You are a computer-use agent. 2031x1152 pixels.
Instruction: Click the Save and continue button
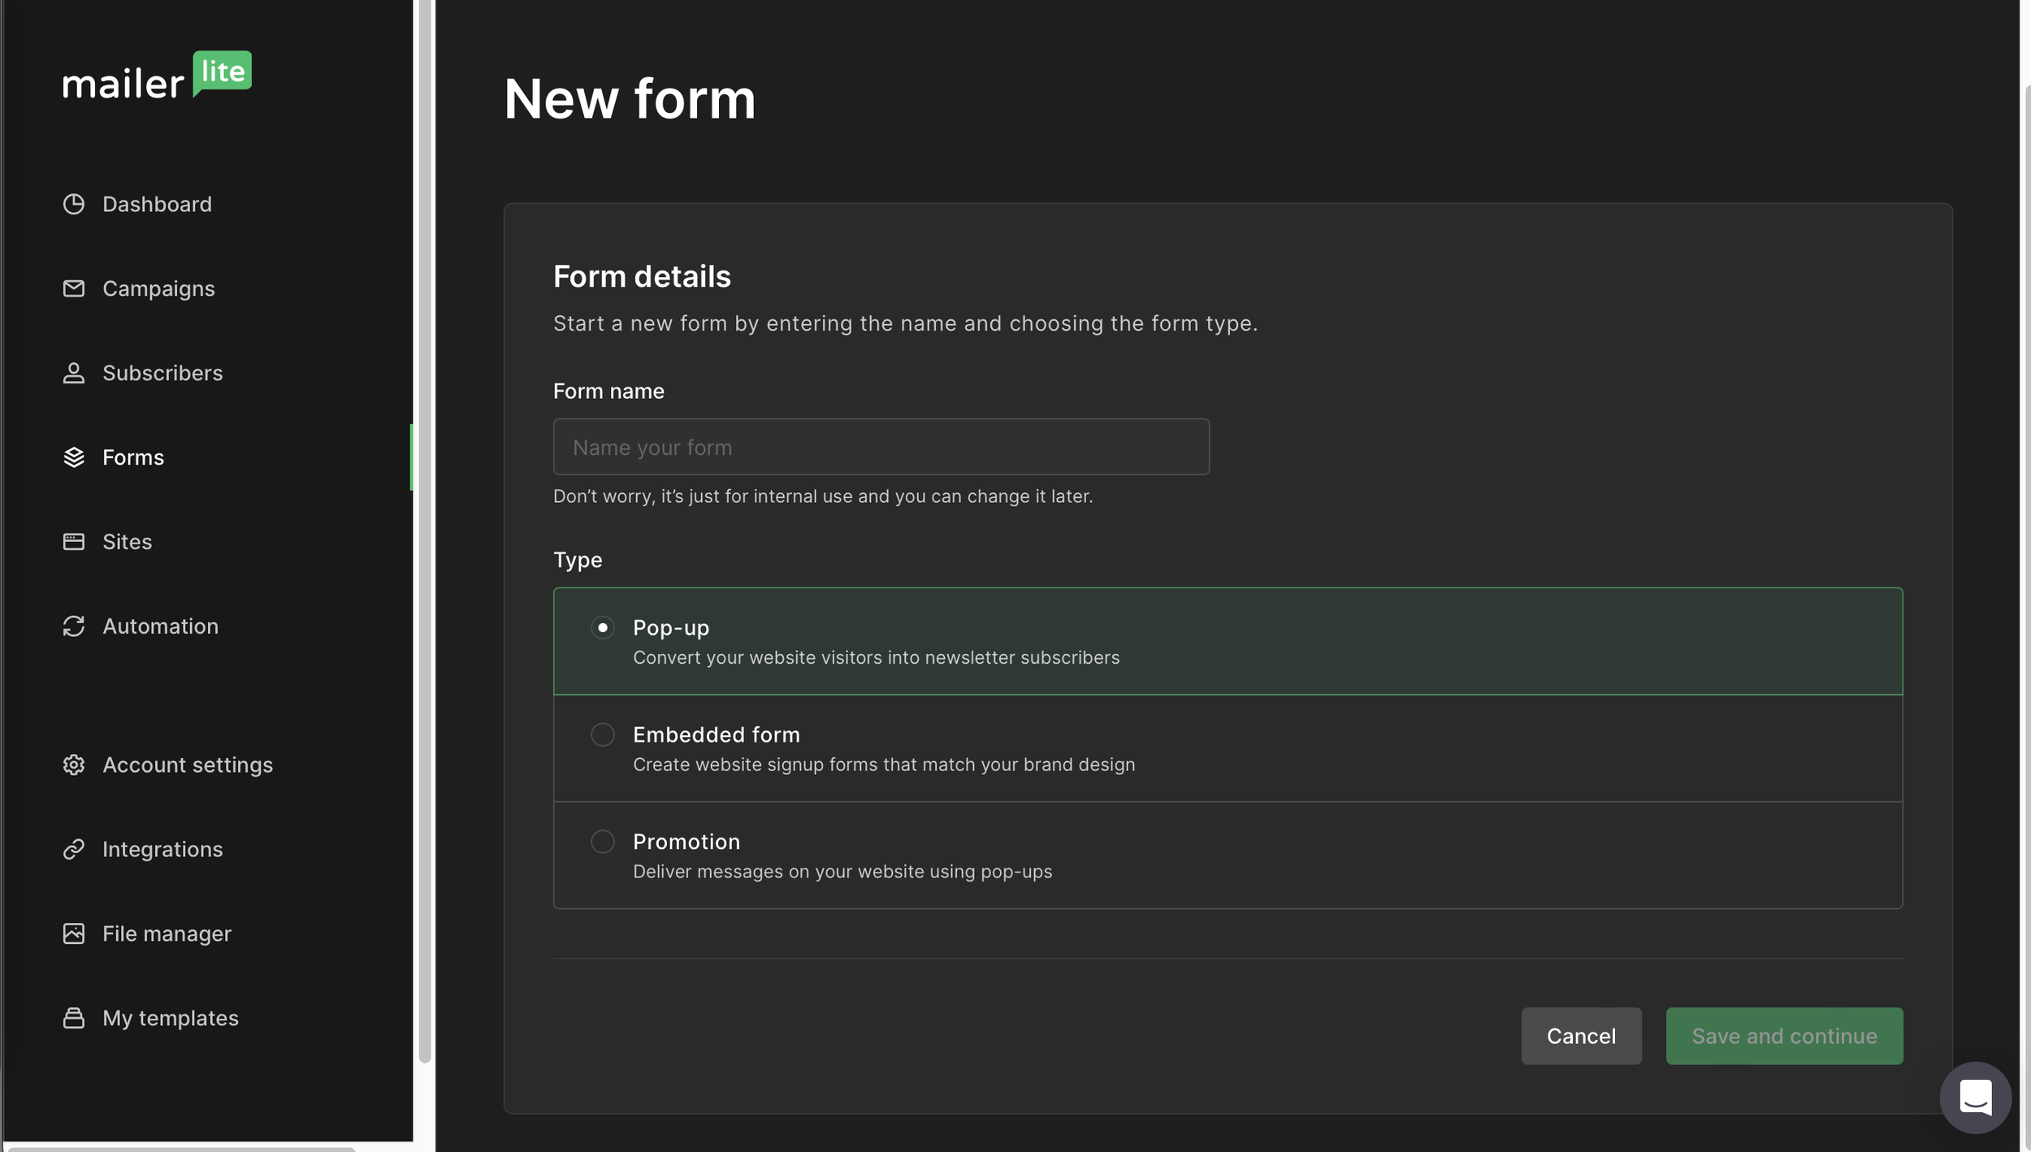[x=1784, y=1036]
